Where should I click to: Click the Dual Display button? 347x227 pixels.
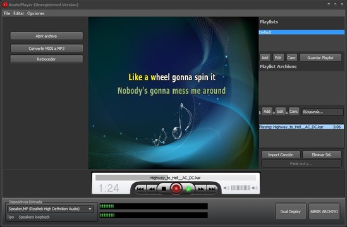click(291, 211)
